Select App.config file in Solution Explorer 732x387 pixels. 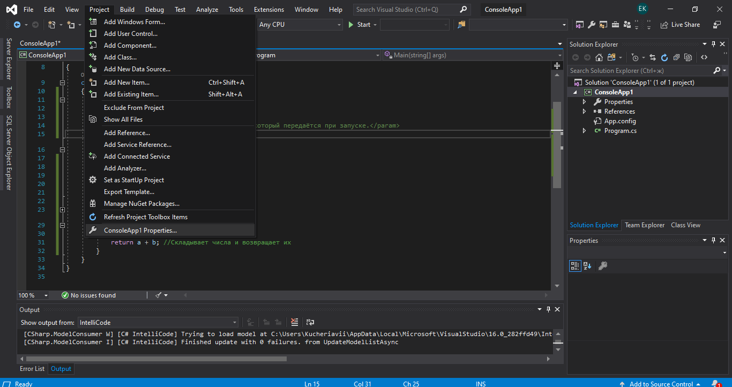(620, 121)
